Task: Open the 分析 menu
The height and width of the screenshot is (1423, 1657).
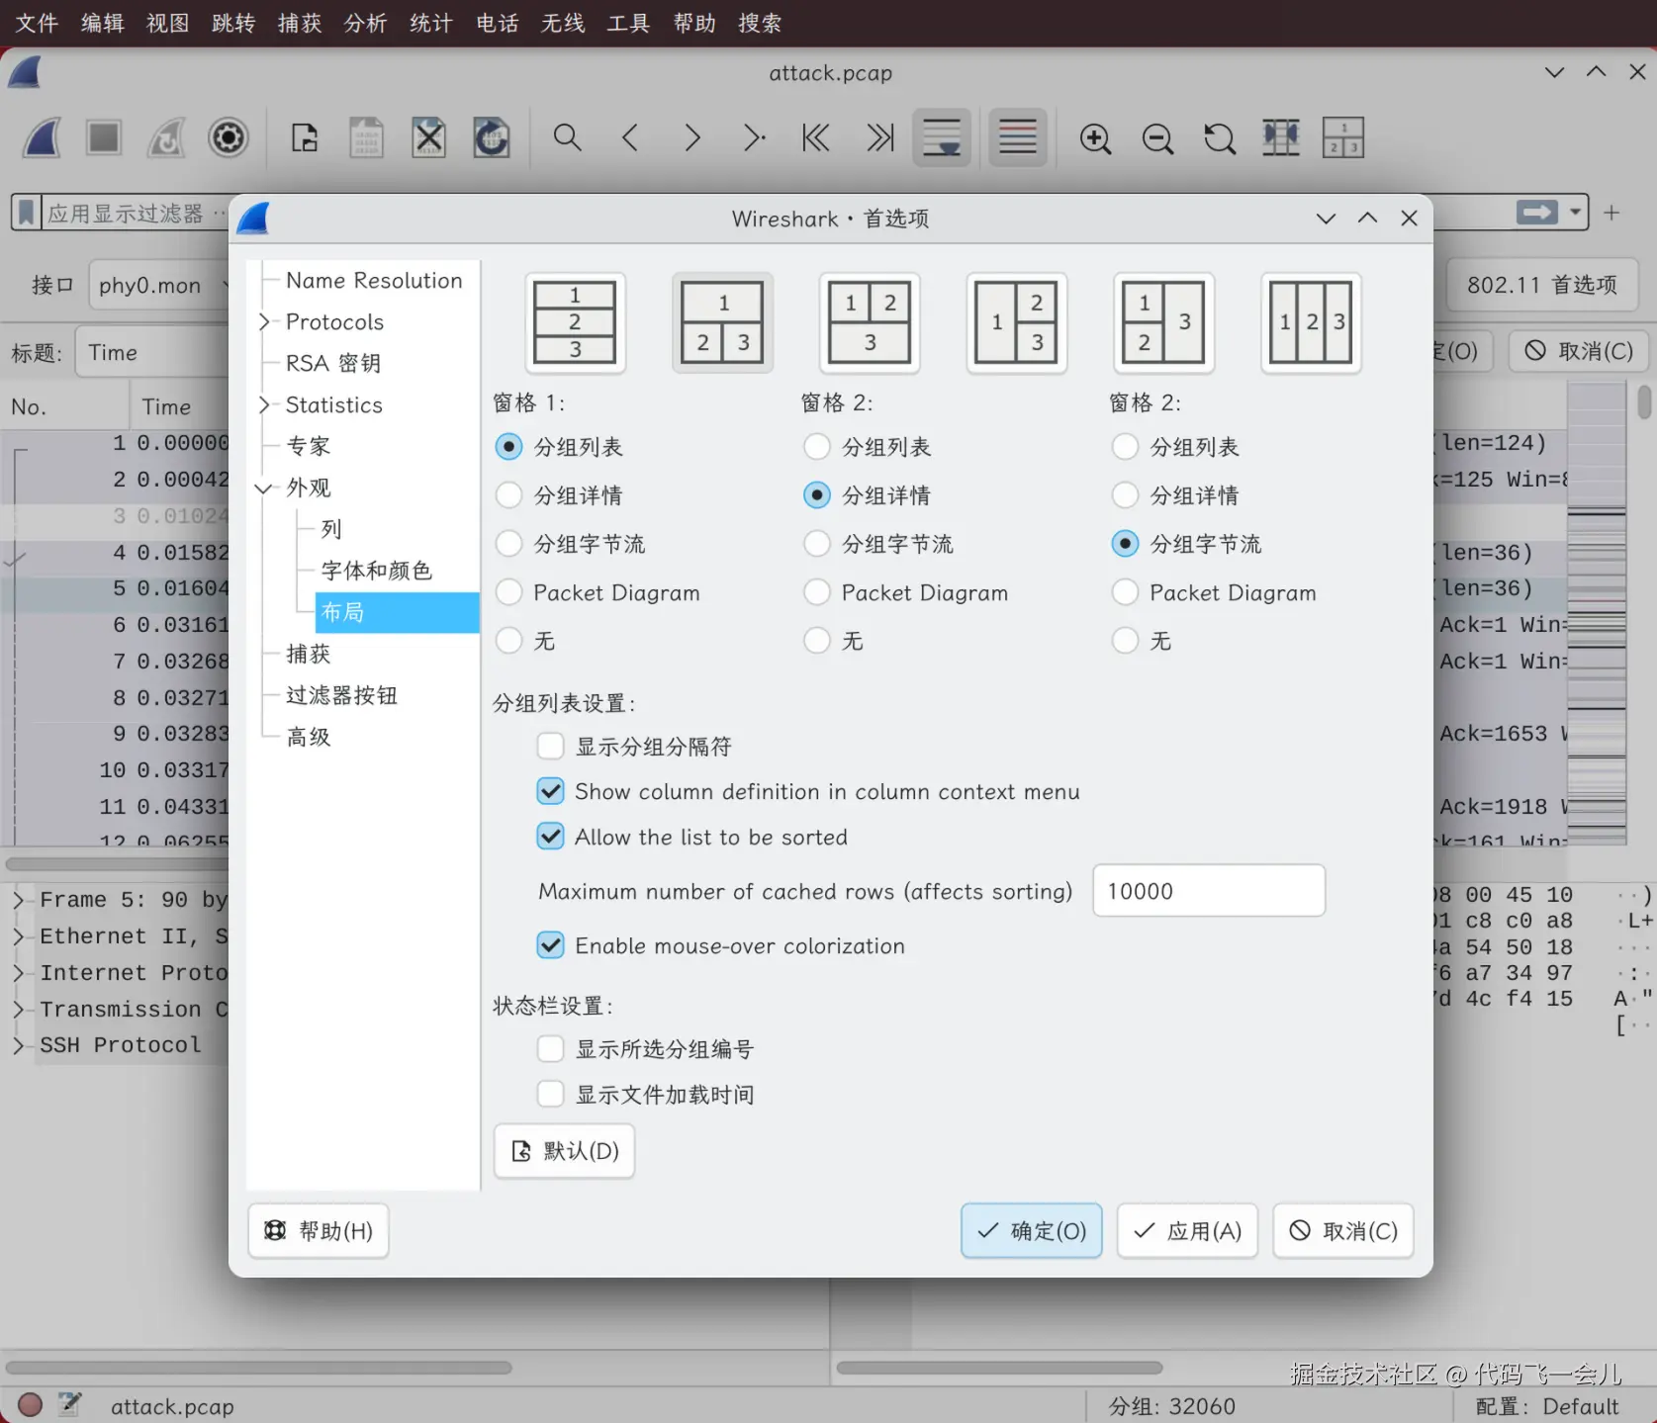Action: pos(365,23)
